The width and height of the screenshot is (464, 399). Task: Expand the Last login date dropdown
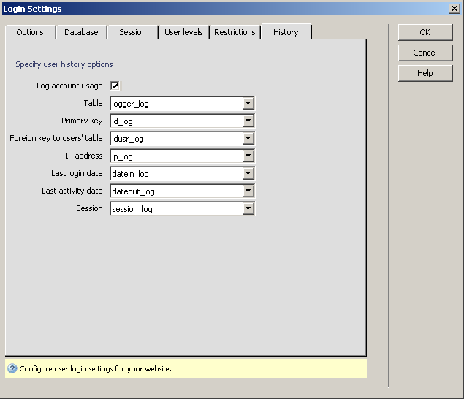tap(248, 174)
